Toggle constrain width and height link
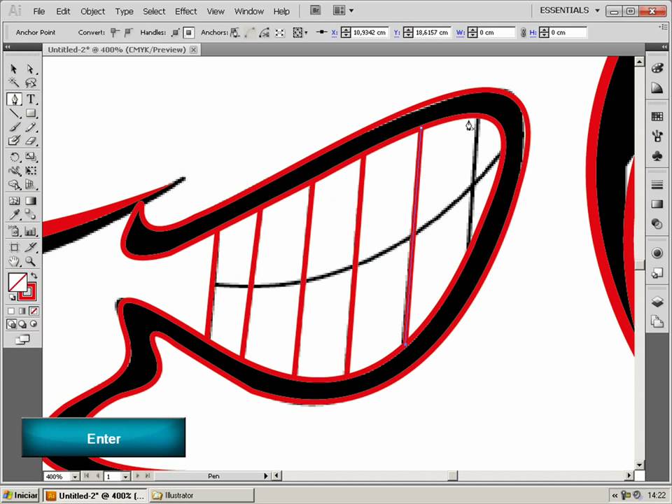This screenshot has width=672, height=504. (x=523, y=33)
